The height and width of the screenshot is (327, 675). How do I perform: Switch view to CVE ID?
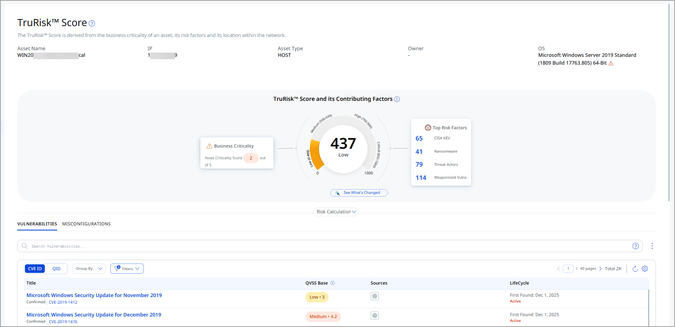click(35, 269)
